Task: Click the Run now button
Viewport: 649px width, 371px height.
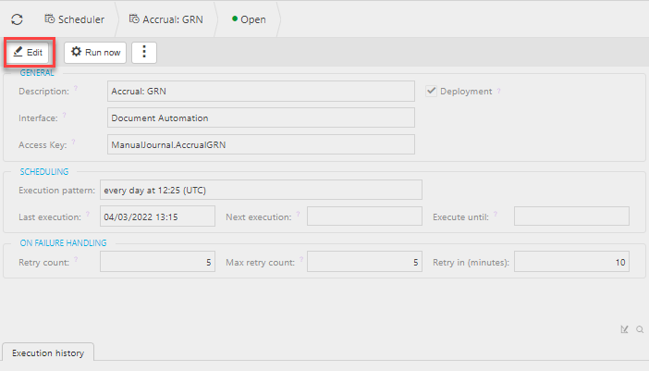Action: [x=95, y=53]
